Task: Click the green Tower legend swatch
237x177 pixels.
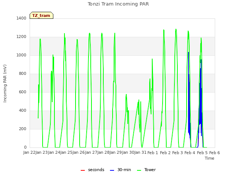Action: pos(139,170)
